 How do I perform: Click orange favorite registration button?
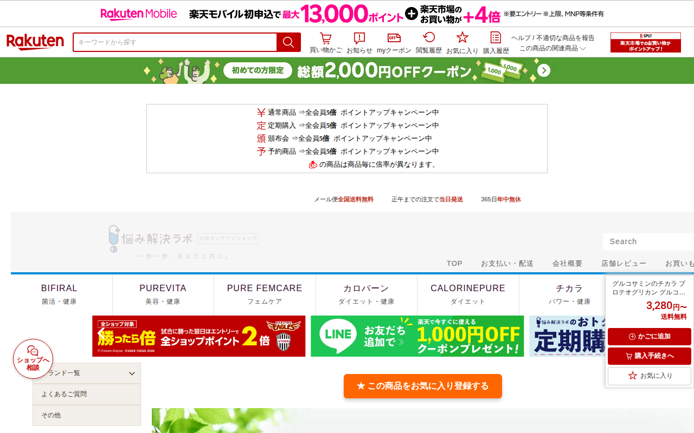pos(423,386)
